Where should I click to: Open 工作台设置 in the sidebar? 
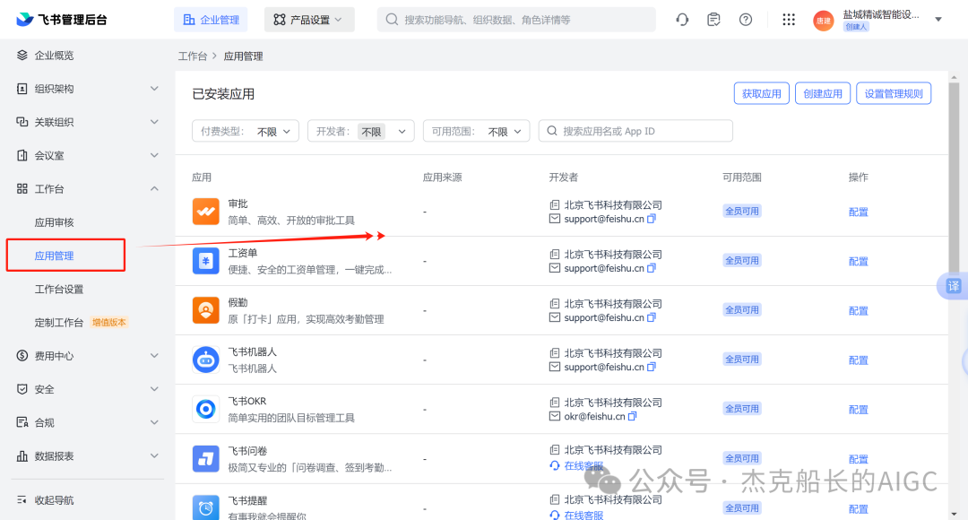coord(59,289)
